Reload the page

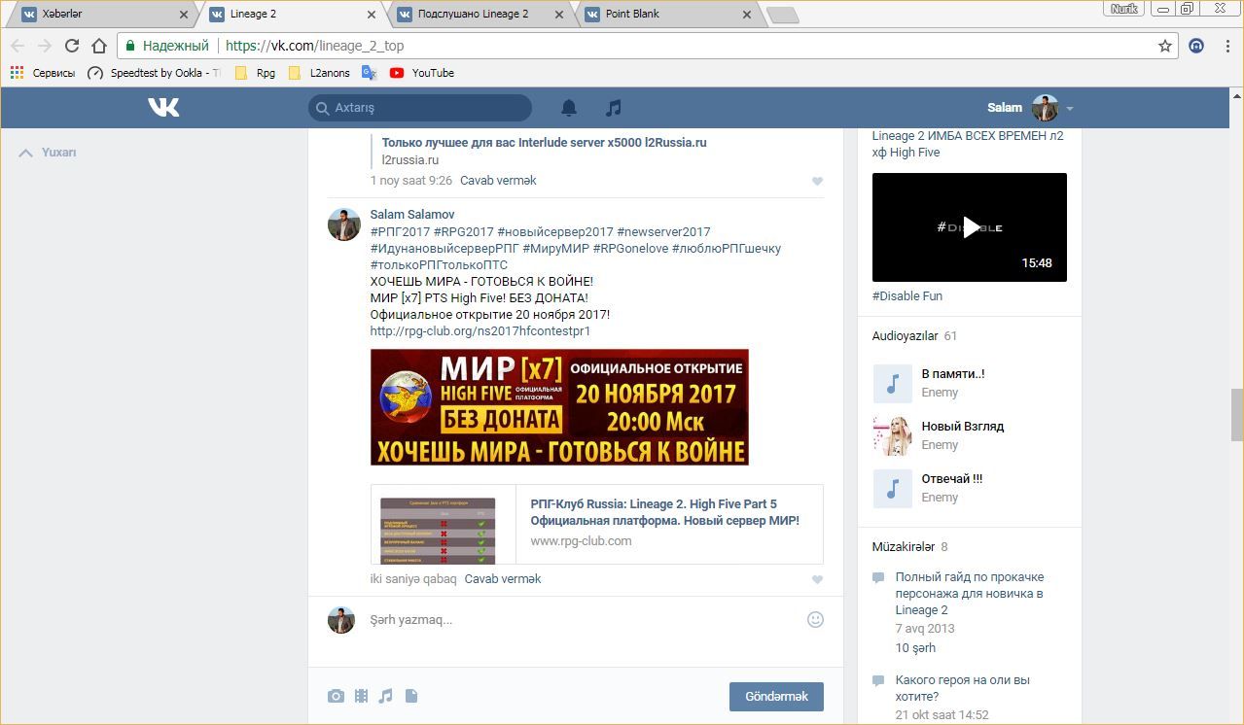pyautogui.click(x=72, y=46)
